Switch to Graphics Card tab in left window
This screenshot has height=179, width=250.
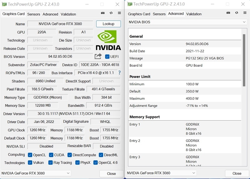coord(13,14)
